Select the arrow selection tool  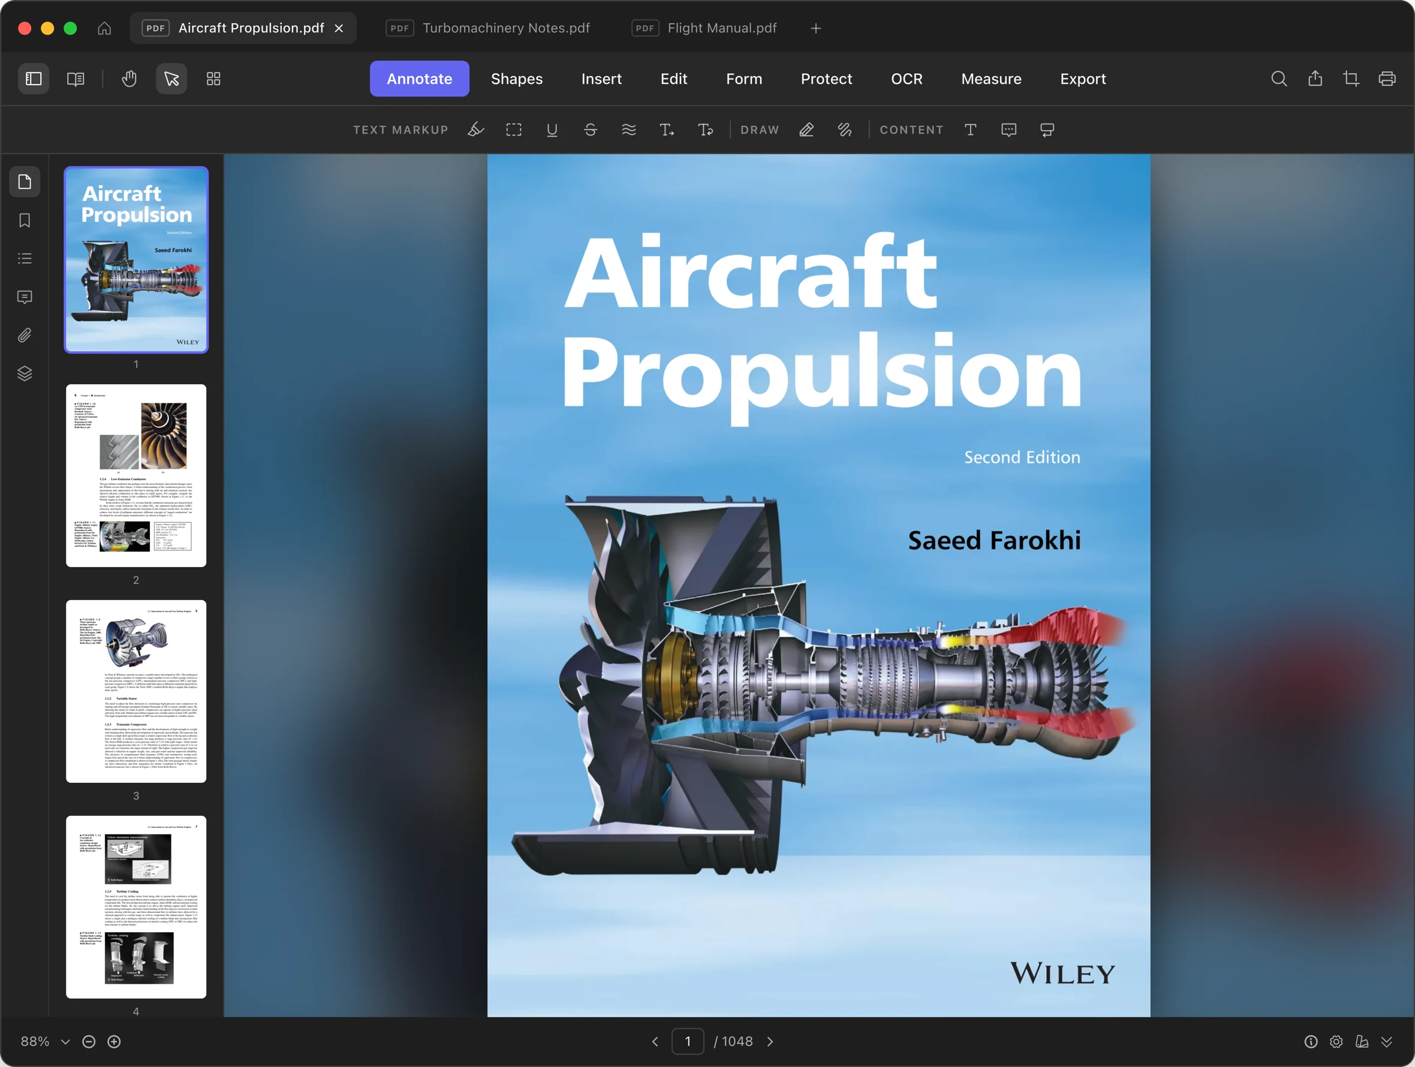point(171,79)
